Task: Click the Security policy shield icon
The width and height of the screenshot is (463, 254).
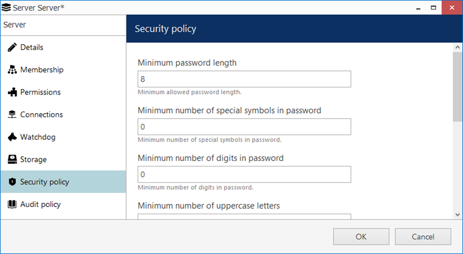Action: [12, 182]
